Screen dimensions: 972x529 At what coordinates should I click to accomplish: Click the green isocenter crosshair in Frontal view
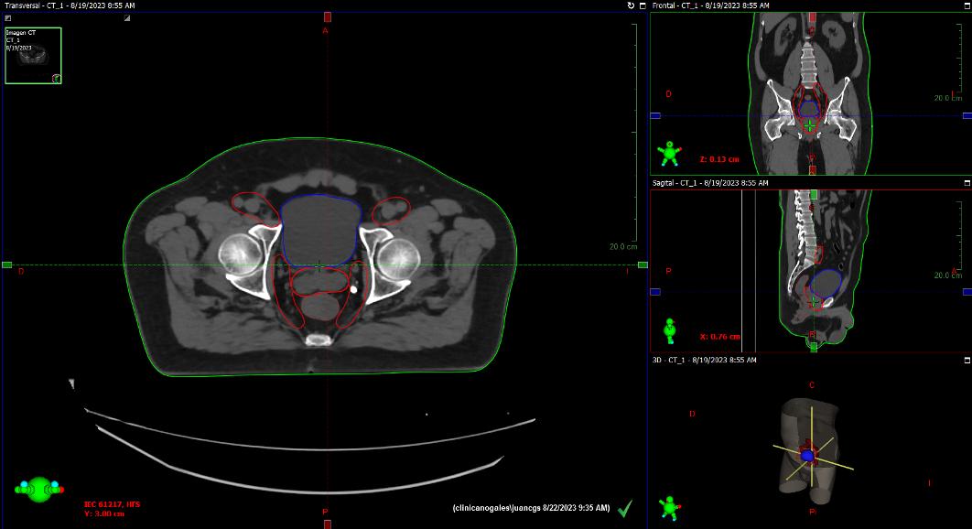[x=810, y=126]
